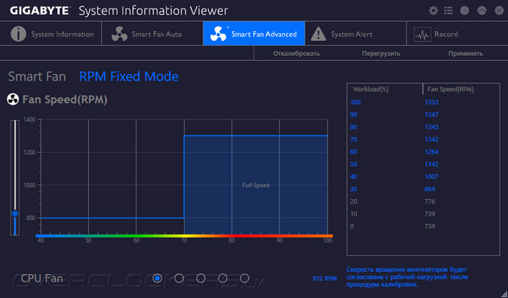Click fan speed value 1347
Screen dimensions: 508x298
click(x=432, y=114)
